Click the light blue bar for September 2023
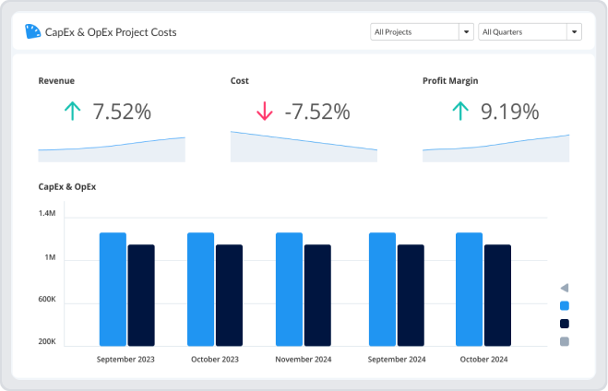The width and height of the screenshot is (608, 391). tap(113, 289)
